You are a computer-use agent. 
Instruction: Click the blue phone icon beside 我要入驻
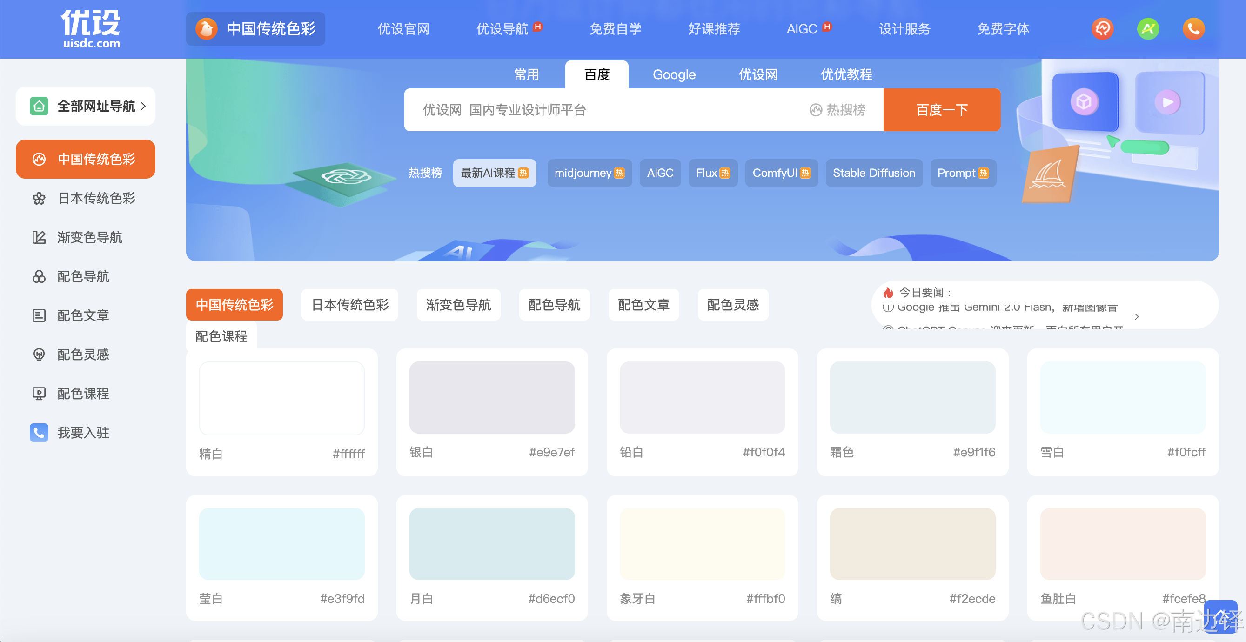[39, 433]
